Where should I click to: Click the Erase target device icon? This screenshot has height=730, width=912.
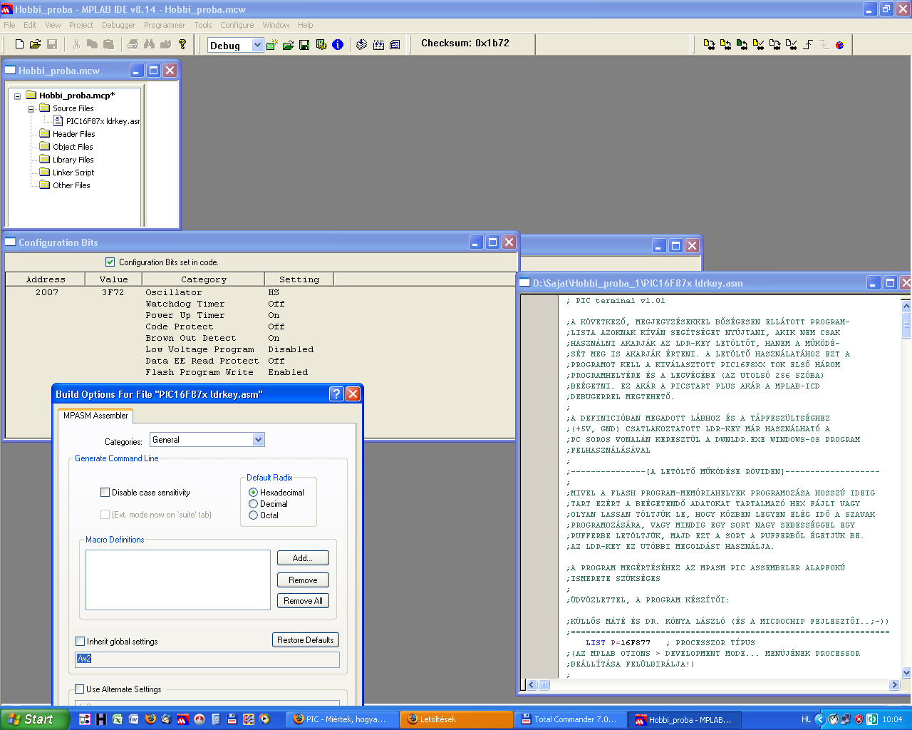tap(774, 44)
